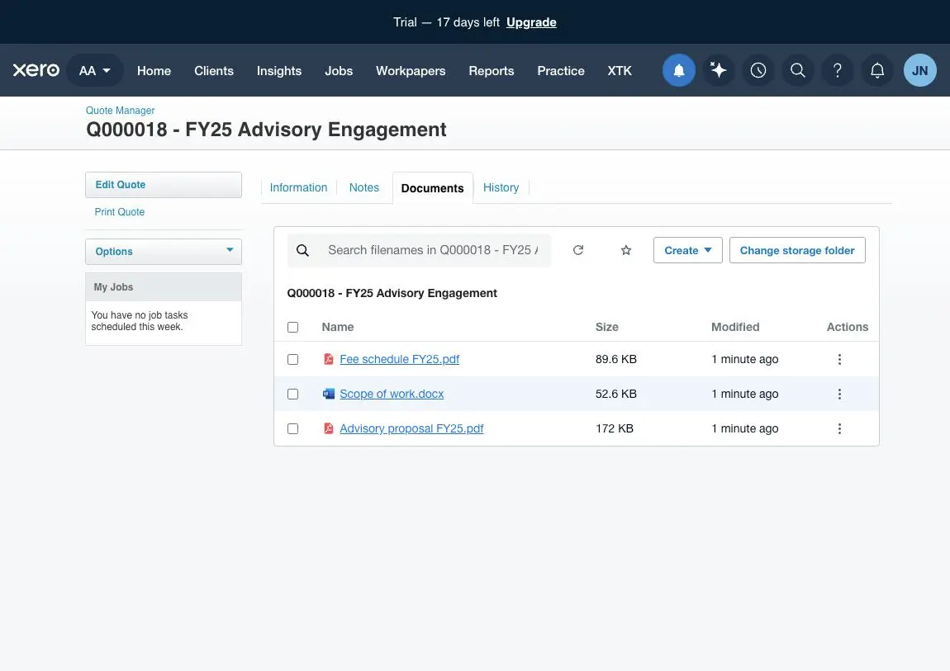Viewport: 950px width, 671px height.
Task: Tick the select-all checkbox in the table header
Action: [292, 328]
